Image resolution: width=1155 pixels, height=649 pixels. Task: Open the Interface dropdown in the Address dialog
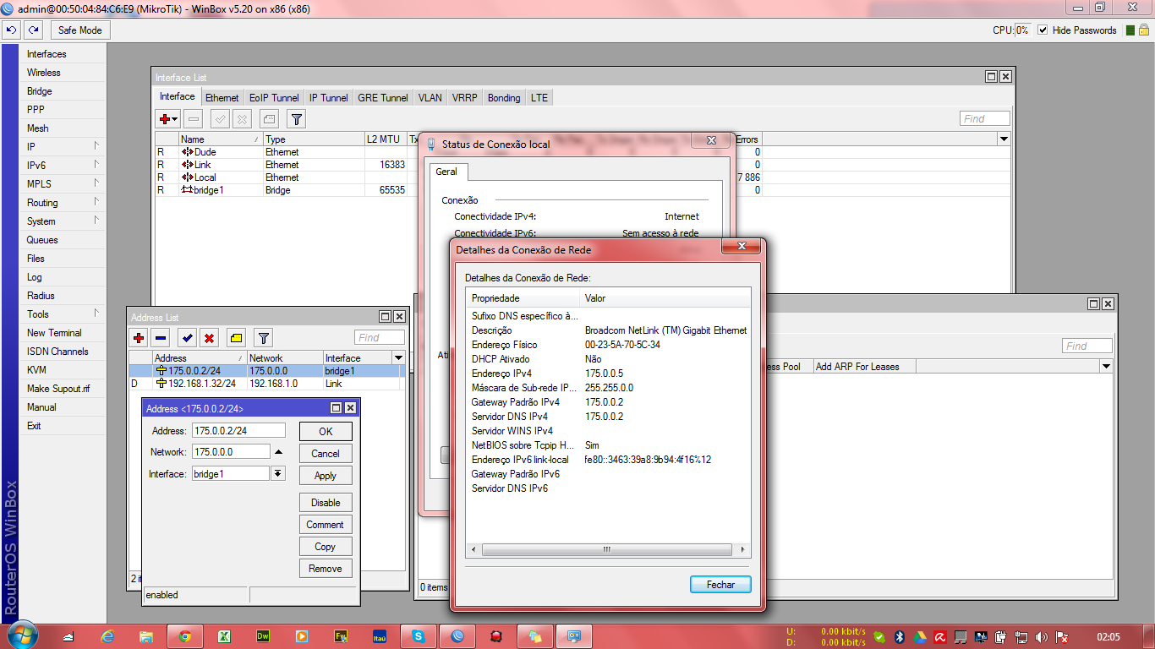click(277, 474)
